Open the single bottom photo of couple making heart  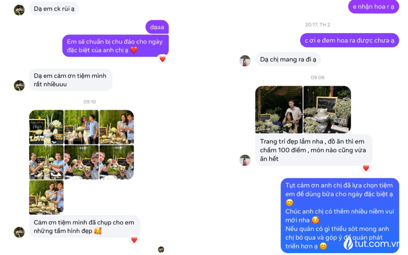46,197
